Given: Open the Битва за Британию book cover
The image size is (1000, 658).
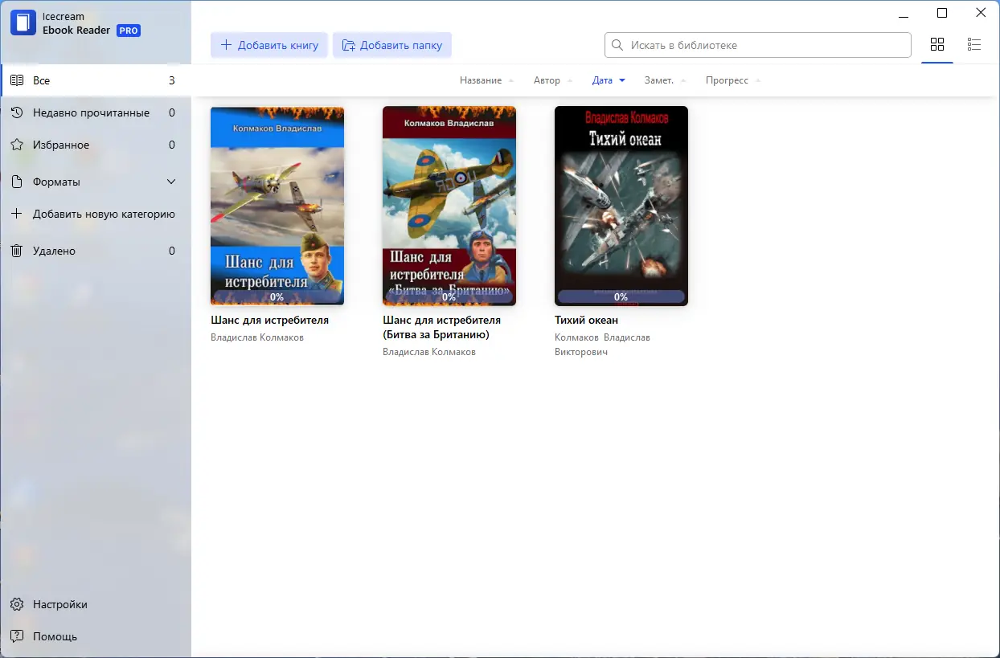Looking at the screenshot, I should click(449, 206).
